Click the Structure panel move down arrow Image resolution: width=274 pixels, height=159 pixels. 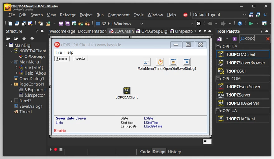tap(32, 39)
